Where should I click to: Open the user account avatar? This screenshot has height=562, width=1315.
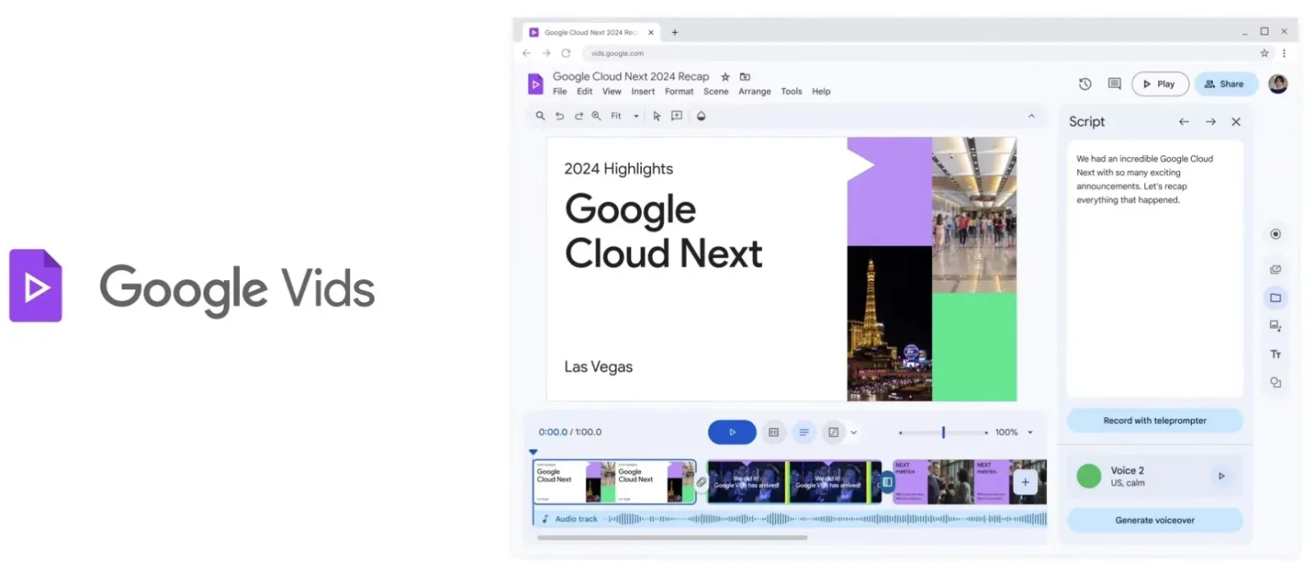click(x=1278, y=84)
